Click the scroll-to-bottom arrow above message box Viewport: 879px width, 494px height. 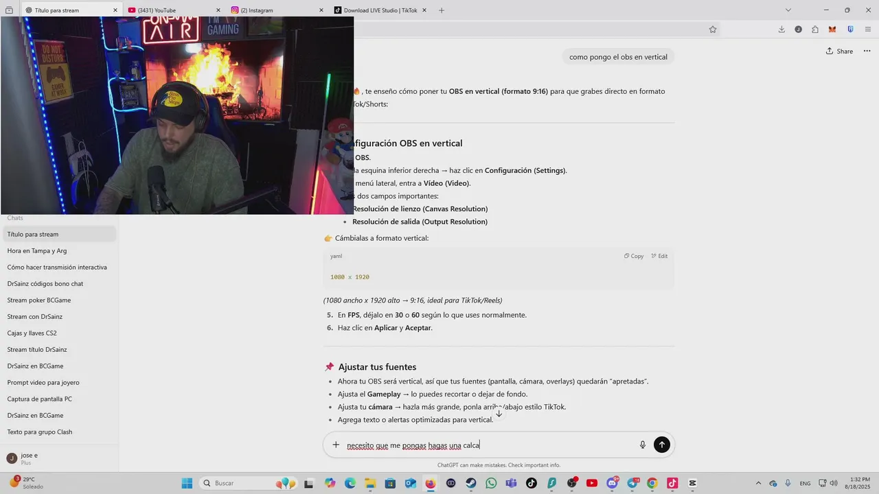(x=499, y=414)
